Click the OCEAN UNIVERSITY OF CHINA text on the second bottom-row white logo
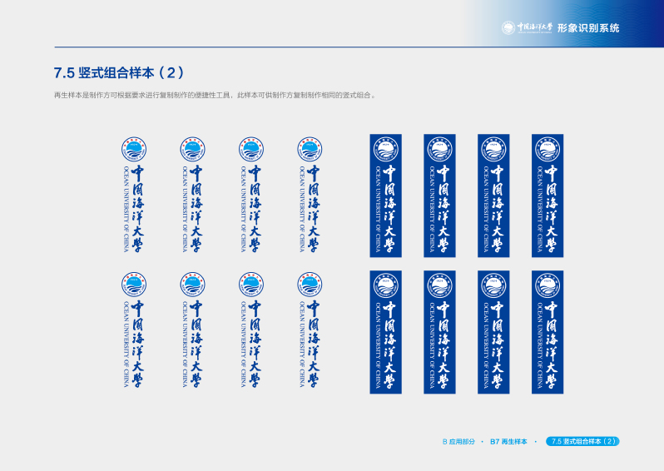 [x=185, y=345]
